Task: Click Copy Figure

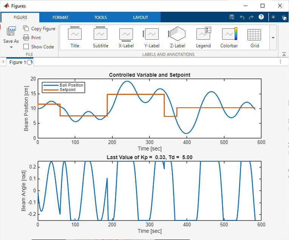Action: [x=39, y=29]
